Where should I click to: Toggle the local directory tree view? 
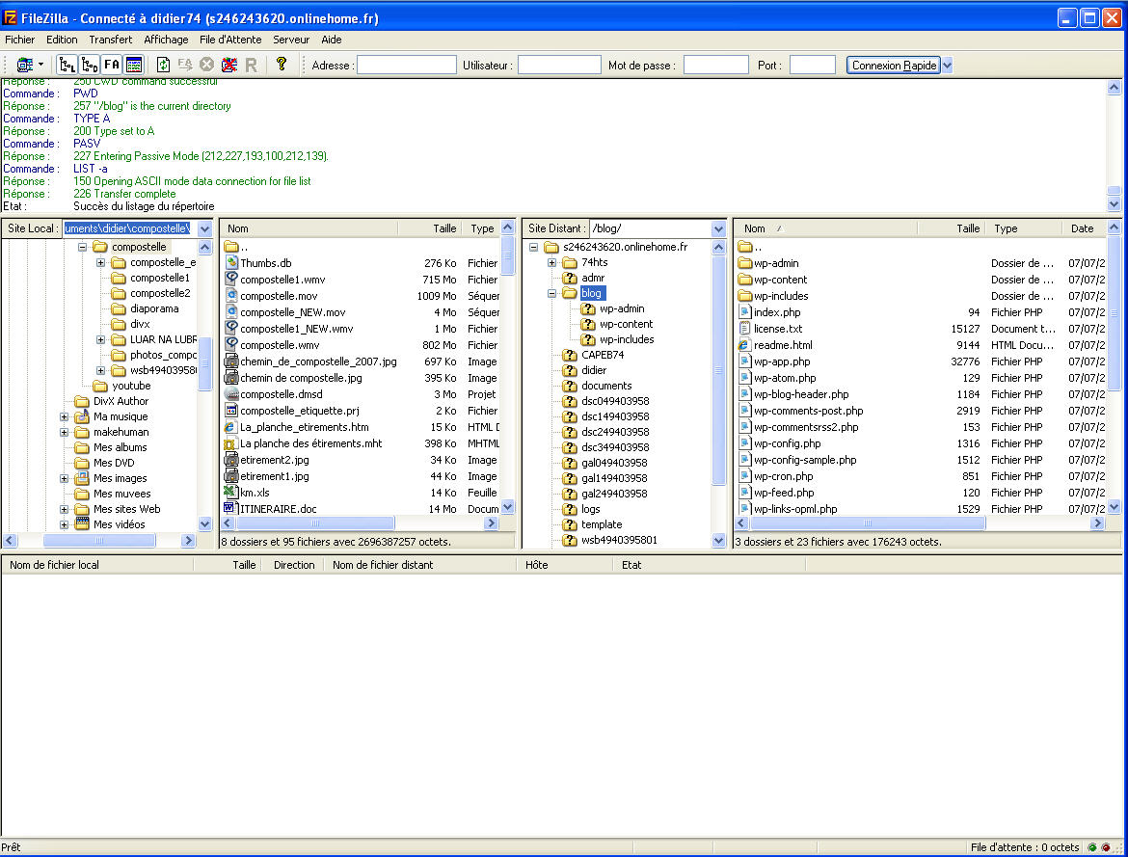67,65
